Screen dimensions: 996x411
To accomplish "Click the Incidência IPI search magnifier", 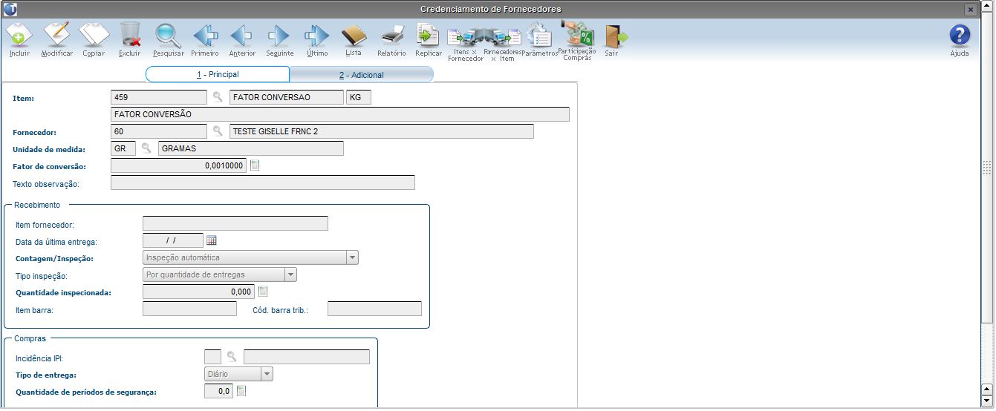I will click(232, 357).
